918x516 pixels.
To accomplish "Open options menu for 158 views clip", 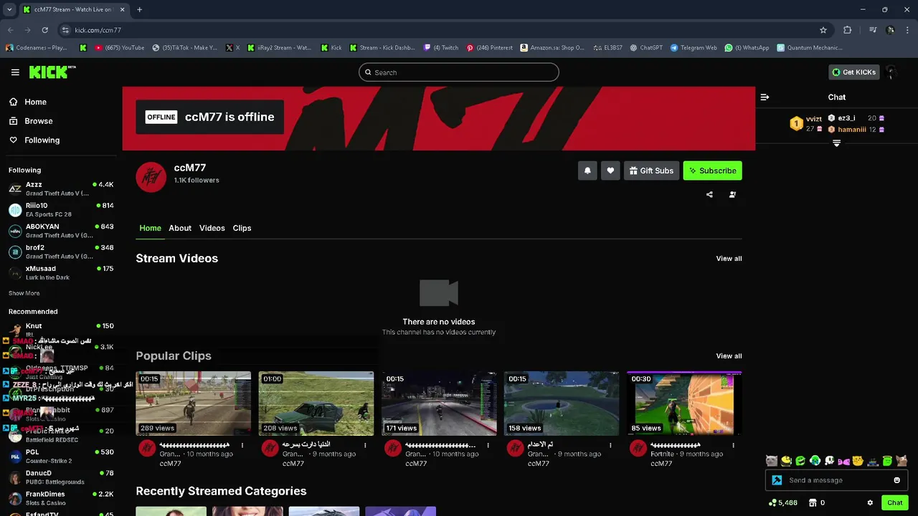I will pos(610,445).
